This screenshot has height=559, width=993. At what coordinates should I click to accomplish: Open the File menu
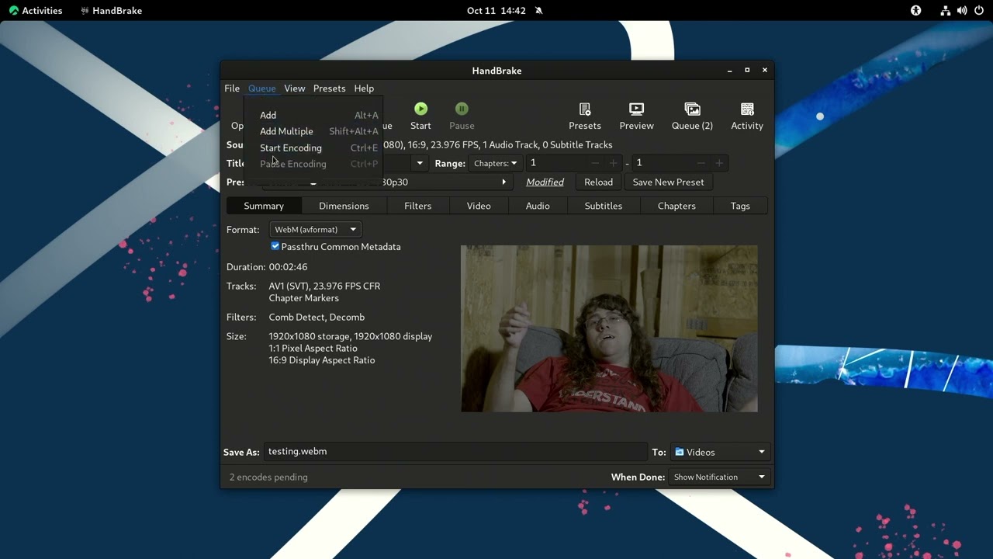click(232, 89)
